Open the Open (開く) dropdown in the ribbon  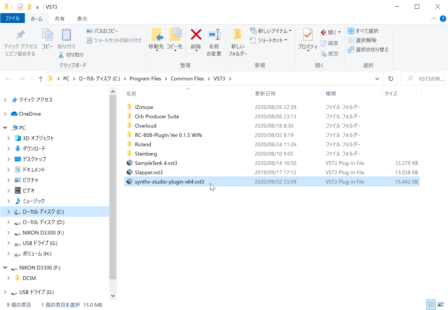click(331, 32)
